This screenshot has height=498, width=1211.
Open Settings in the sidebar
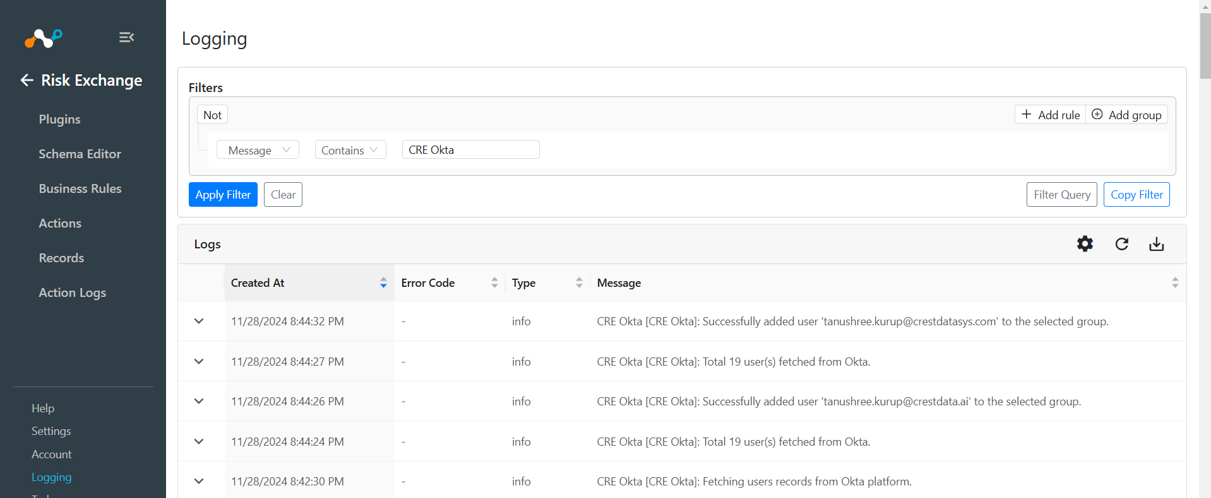[51, 431]
